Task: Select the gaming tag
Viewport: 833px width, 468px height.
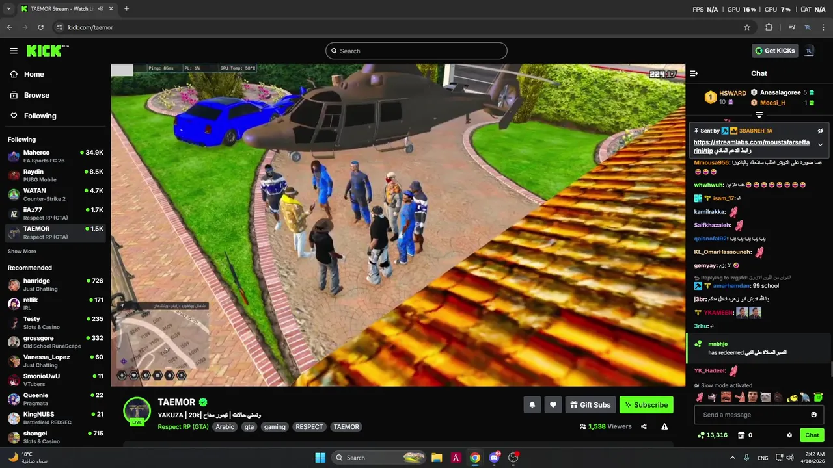Action: (x=275, y=427)
